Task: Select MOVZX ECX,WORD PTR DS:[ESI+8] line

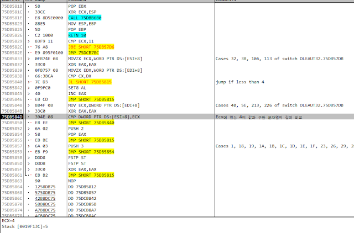Action: (x=105, y=59)
